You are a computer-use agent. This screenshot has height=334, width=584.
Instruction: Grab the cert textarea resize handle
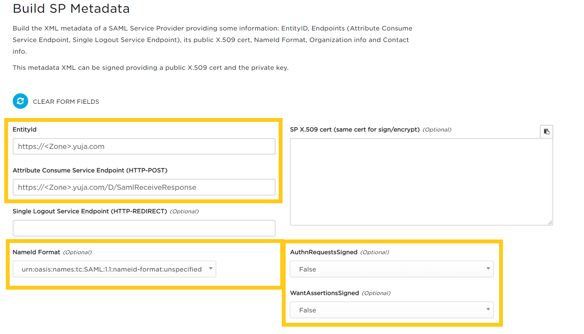coord(550,223)
